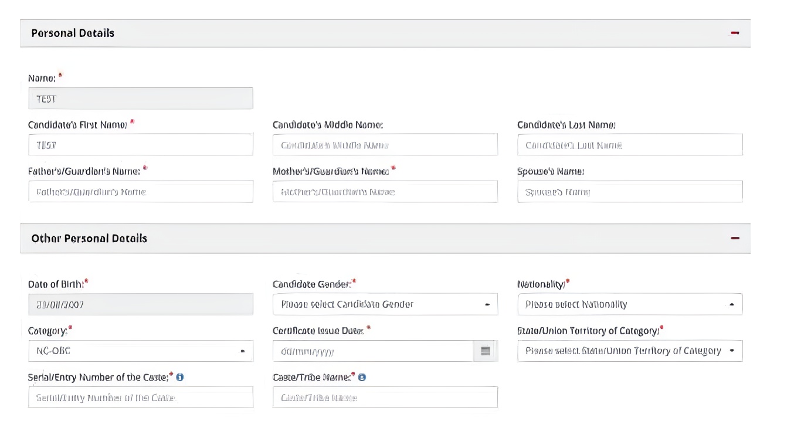Collapse the Personal Details section
The image size is (794, 421).
point(735,33)
